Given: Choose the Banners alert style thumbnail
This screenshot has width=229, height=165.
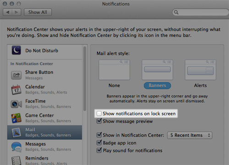Looking at the screenshot, I should point(157,70).
